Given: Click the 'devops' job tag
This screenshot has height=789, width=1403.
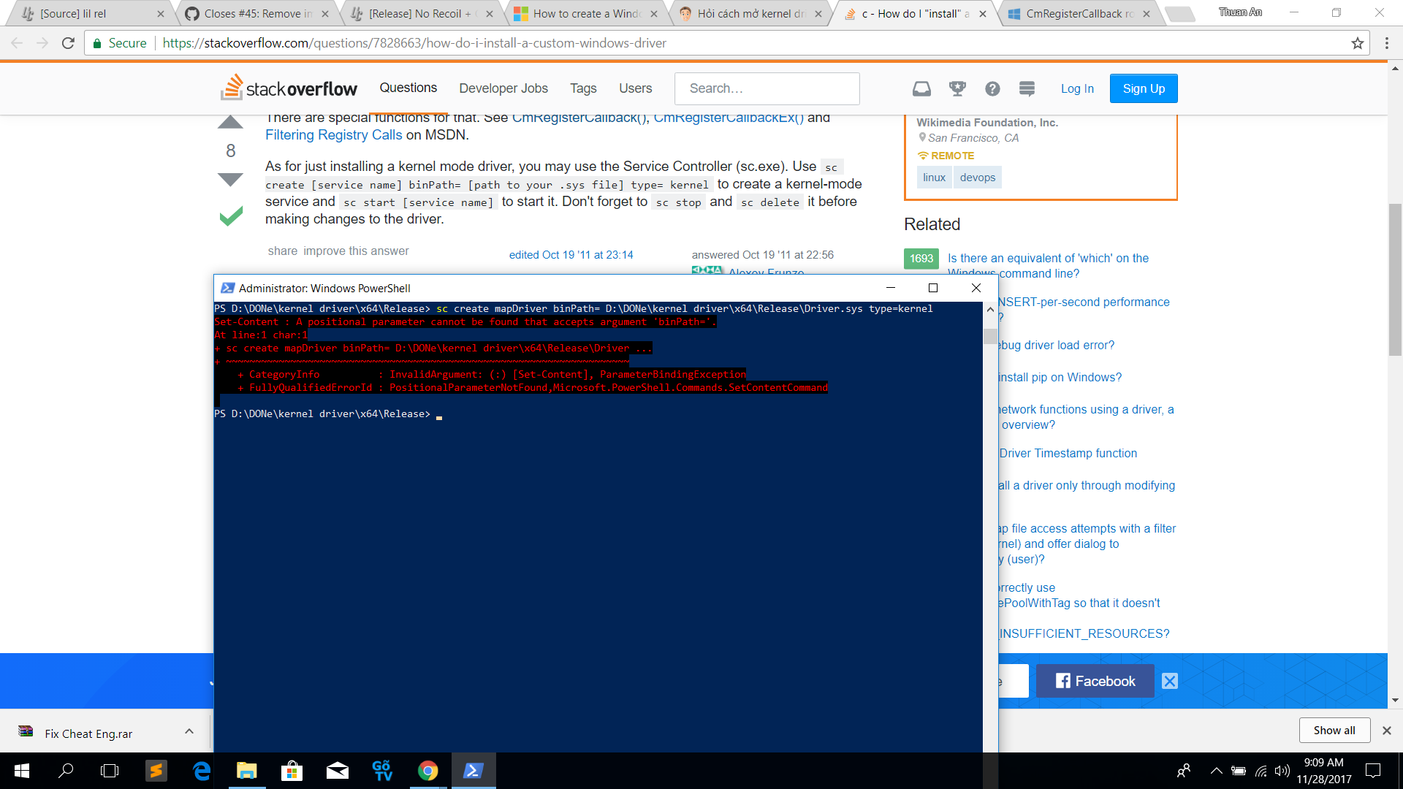Looking at the screenshot, I should point(978,178).
